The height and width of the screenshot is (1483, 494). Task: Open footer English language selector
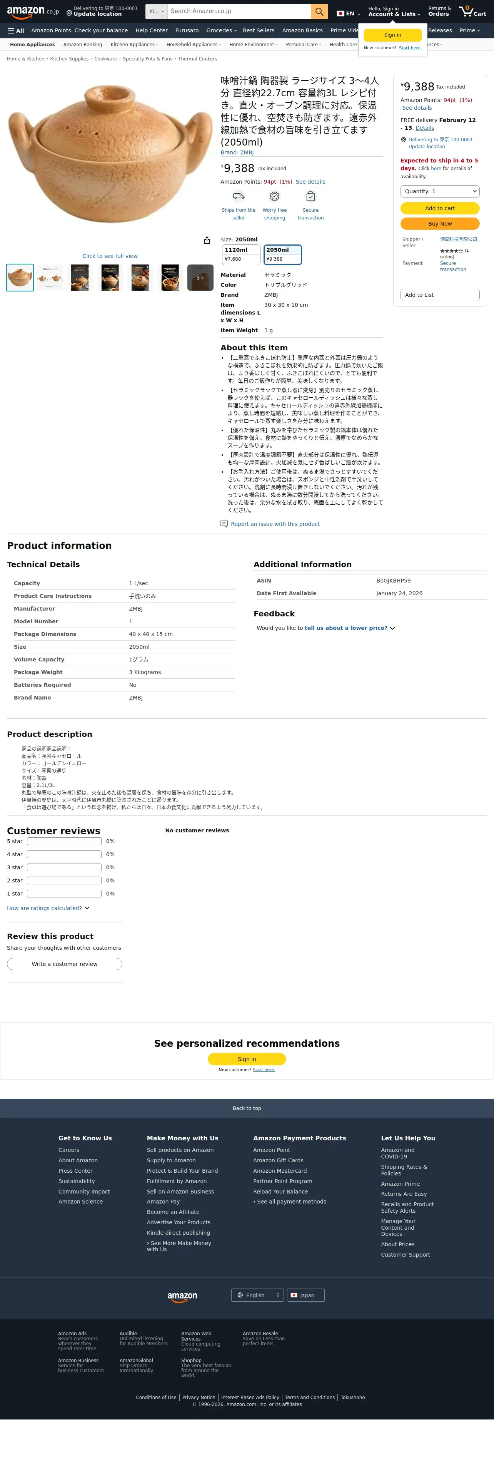pos(258,1296)
